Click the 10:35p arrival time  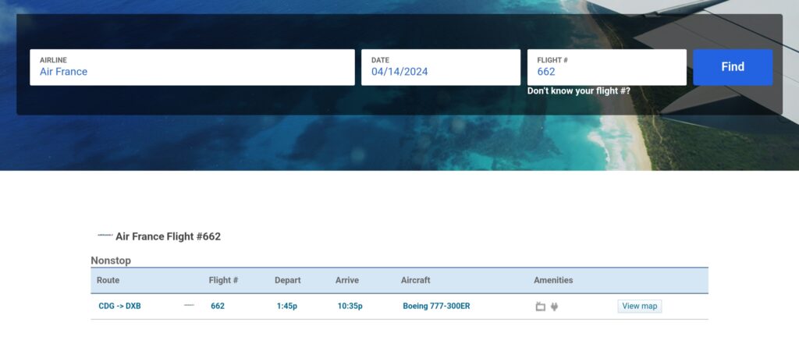click(350, 306)
